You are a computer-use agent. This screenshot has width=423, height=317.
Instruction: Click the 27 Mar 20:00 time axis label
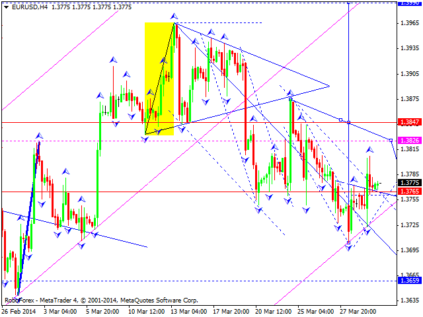coord(358,312)
